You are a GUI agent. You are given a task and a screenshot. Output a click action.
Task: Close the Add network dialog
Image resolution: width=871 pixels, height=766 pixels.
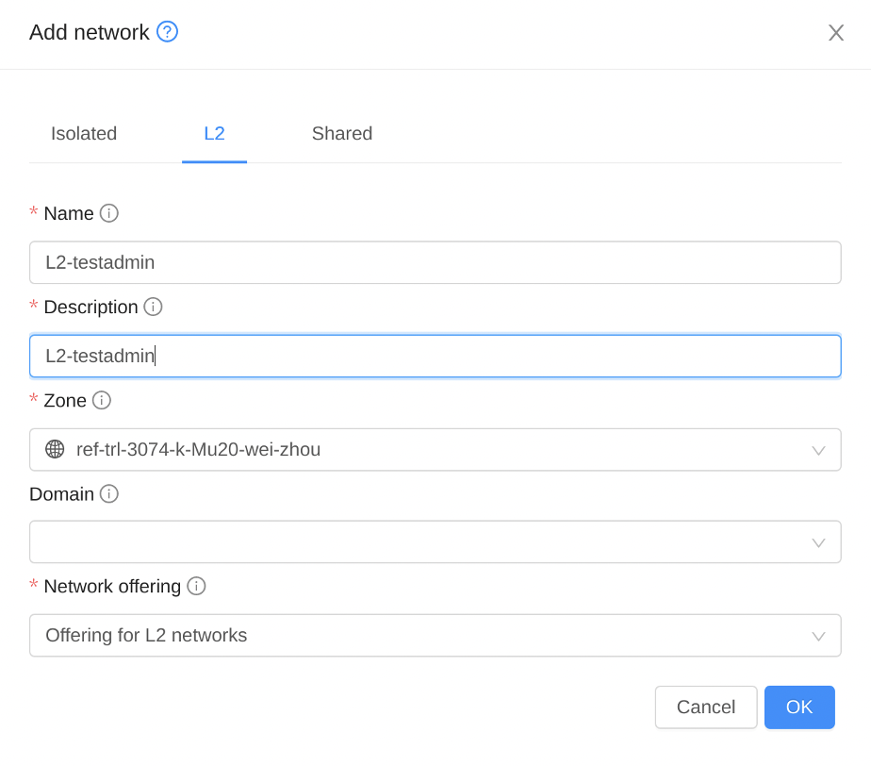(835, 33)
